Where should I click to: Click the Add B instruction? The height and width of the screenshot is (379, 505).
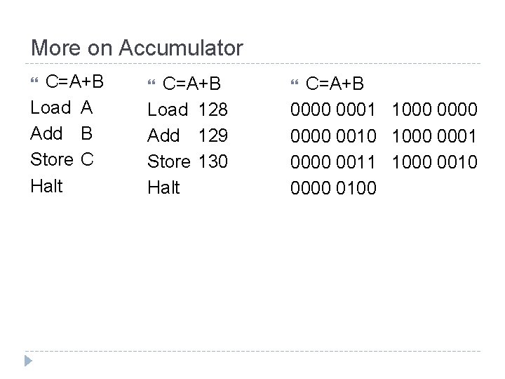62,133
